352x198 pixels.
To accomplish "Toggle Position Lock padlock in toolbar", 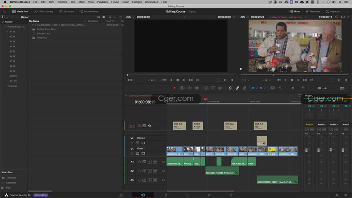I will point(244,88).
